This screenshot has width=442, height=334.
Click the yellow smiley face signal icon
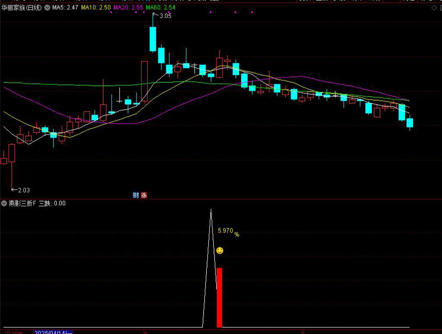[220, 250]
